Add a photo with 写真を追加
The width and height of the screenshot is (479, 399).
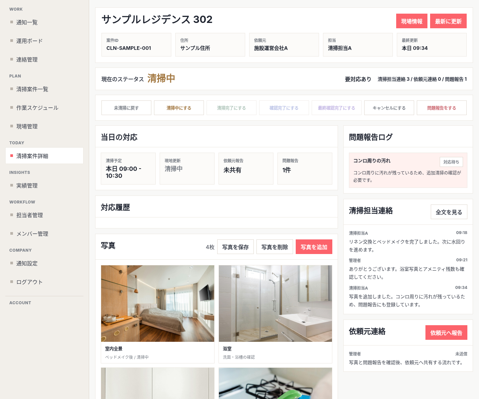click(x=314, y=247)
